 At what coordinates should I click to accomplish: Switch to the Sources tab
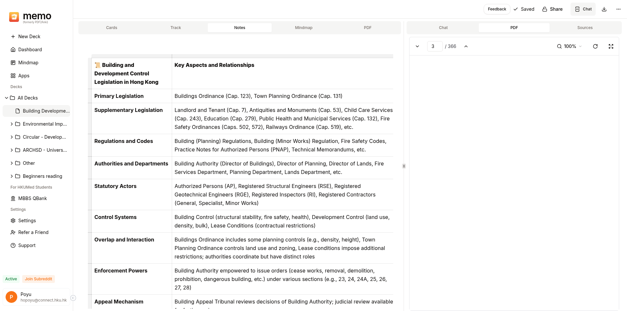[x=585, y=28]
